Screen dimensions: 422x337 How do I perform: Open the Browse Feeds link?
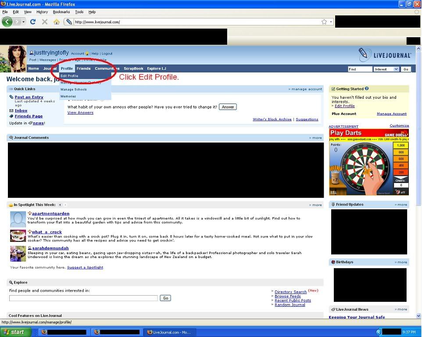[x=288, y=296]
